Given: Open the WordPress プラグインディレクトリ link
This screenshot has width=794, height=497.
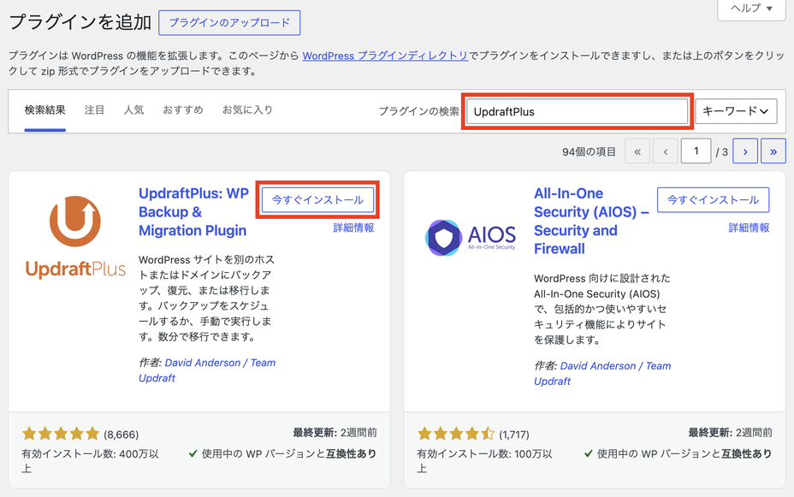Looking at the screenshot, I should (x=385, y=56).
